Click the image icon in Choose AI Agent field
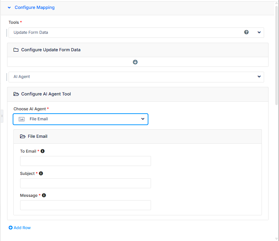279x241 pixels. pos(22,119)
